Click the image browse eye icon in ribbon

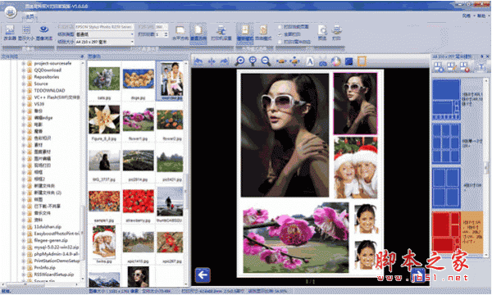(x=43, y=29)
